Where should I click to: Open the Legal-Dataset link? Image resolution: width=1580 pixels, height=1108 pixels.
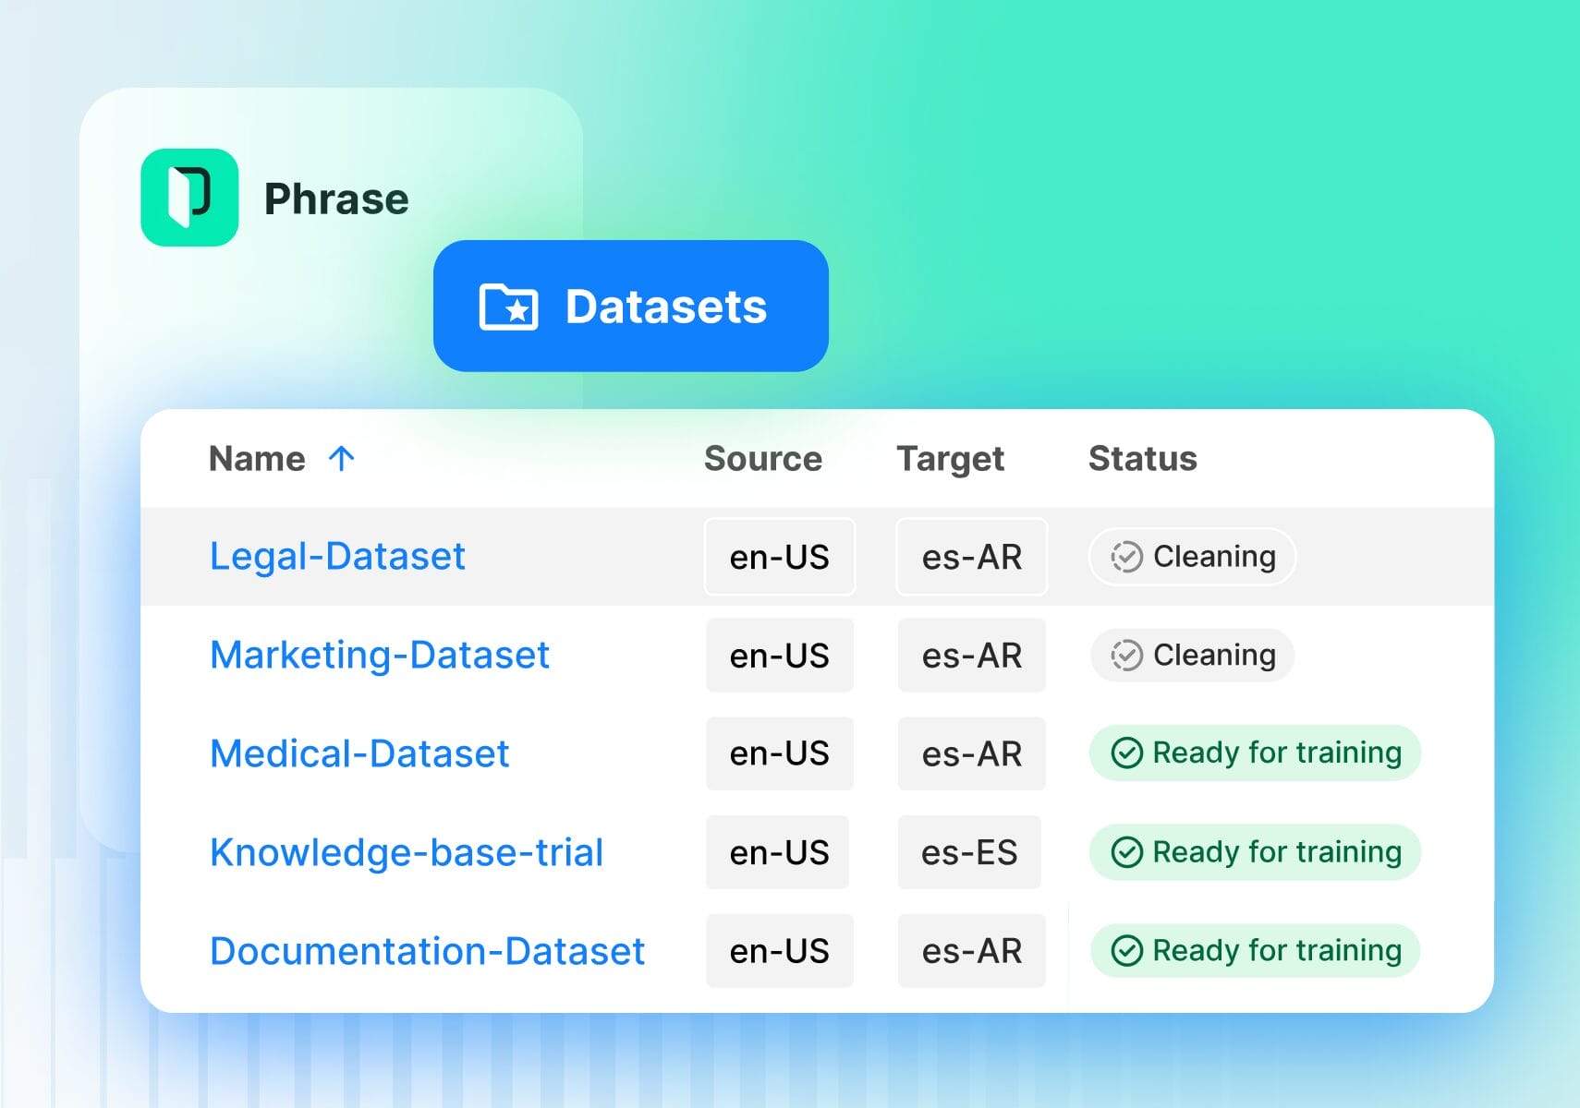(337, 555)
